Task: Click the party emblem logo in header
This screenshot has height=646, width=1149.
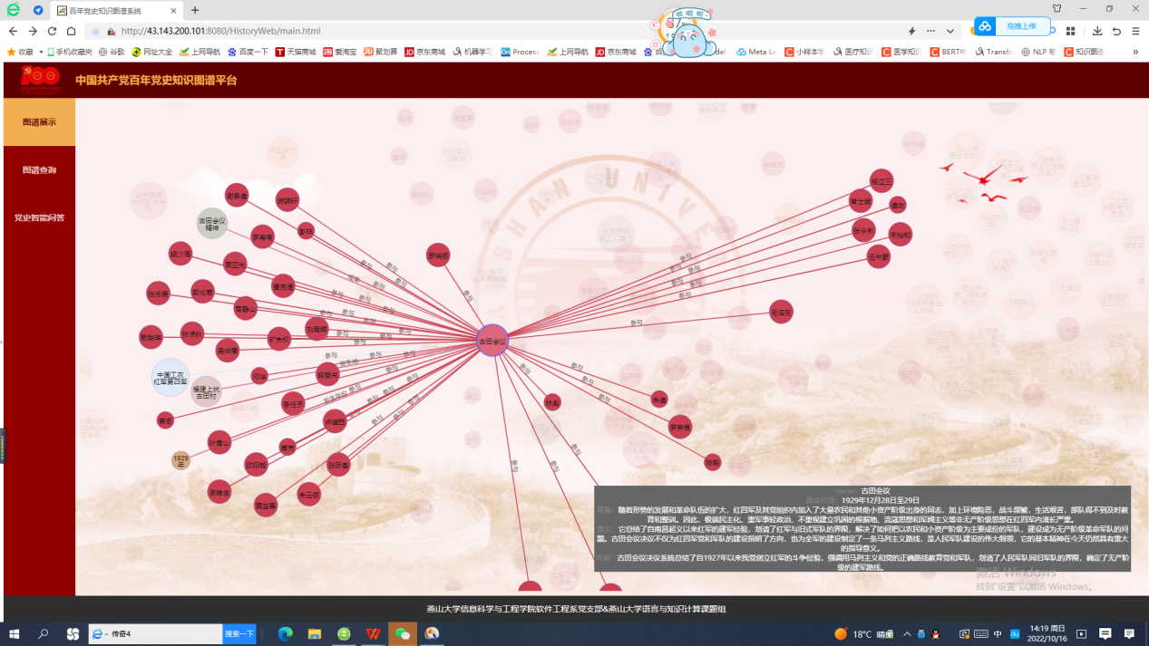Action: [x=40, y=80]
